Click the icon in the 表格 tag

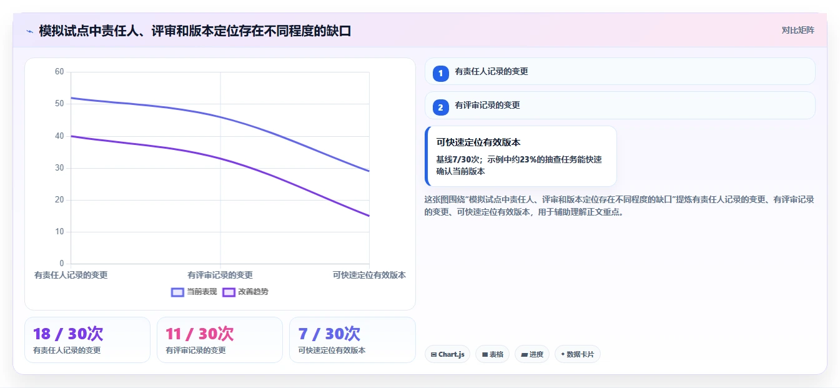(484, 354)
